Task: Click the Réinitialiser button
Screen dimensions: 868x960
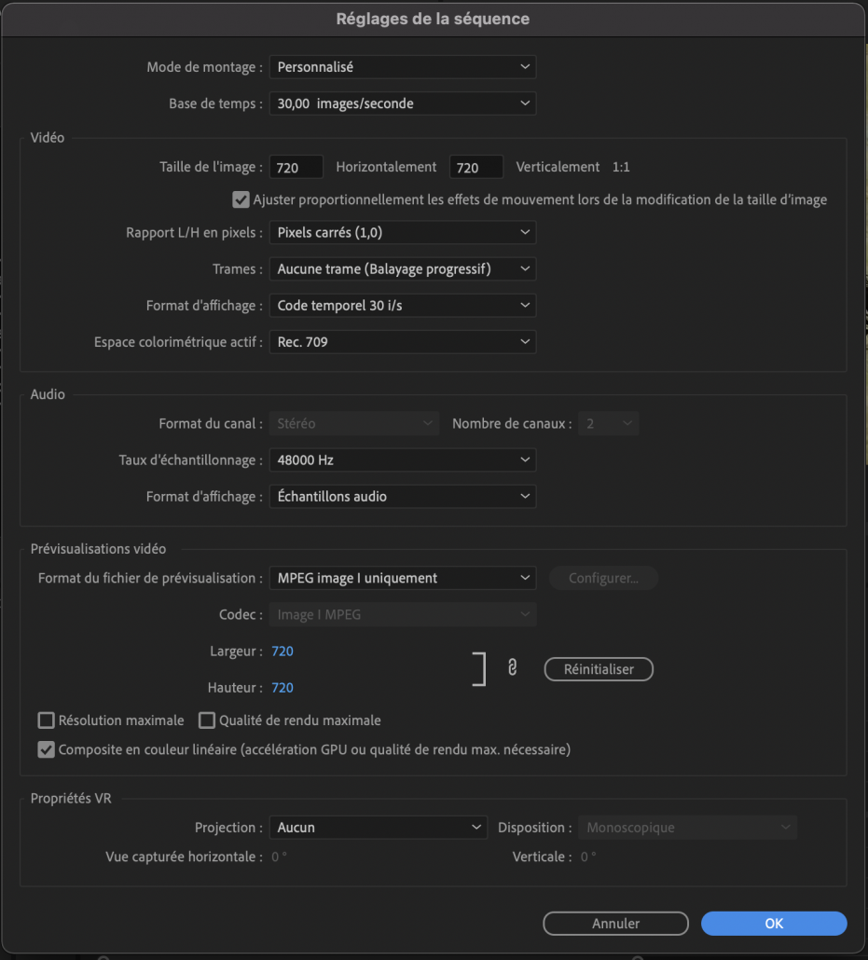Action: [599, 669]
